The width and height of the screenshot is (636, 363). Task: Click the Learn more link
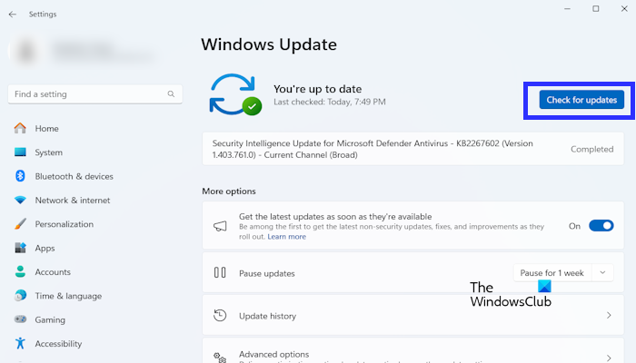286,237
